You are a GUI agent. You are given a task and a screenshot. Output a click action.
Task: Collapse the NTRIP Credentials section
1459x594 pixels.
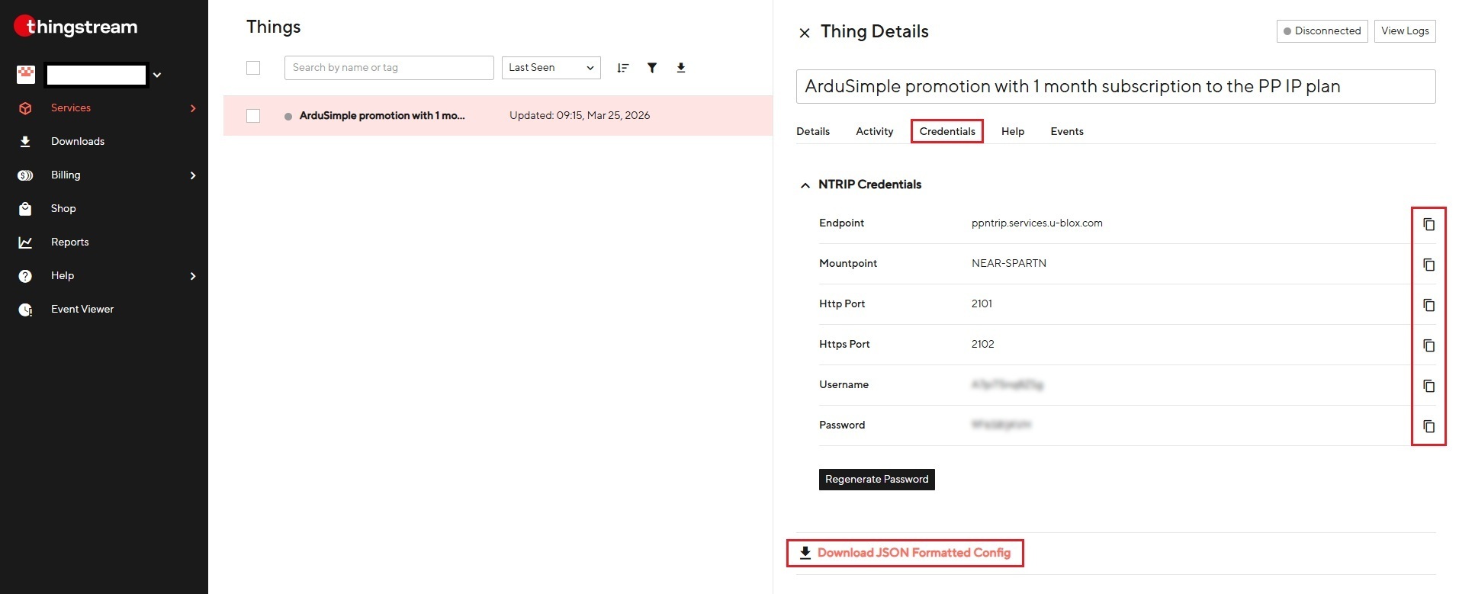coord(805,185)
